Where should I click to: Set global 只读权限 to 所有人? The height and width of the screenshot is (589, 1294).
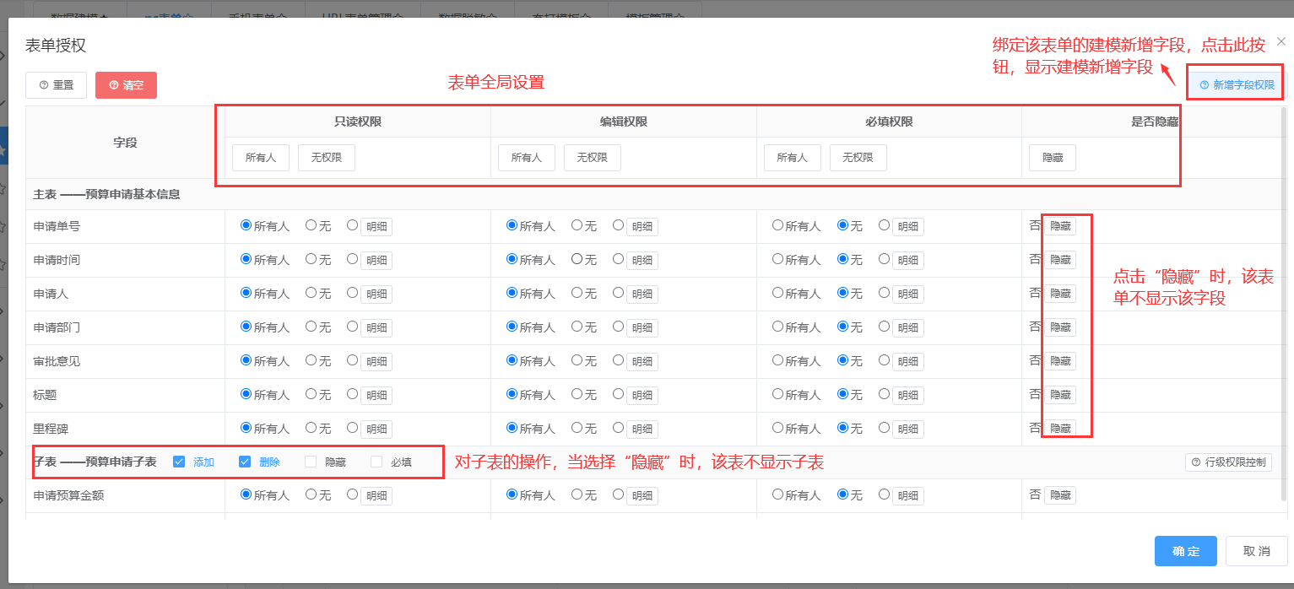coord(261,158)
